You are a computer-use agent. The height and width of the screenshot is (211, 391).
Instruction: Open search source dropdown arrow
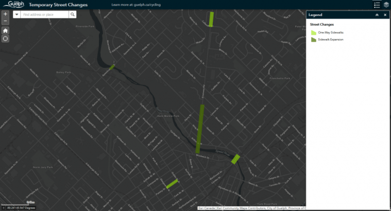pos(16,15)
